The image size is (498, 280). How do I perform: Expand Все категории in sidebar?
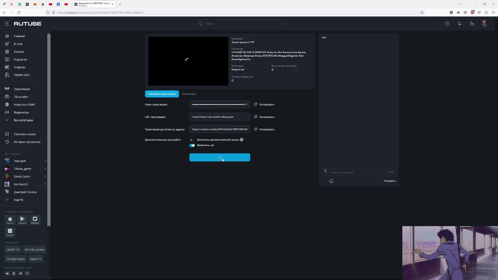pyautogui.click(x=23, y=120)
